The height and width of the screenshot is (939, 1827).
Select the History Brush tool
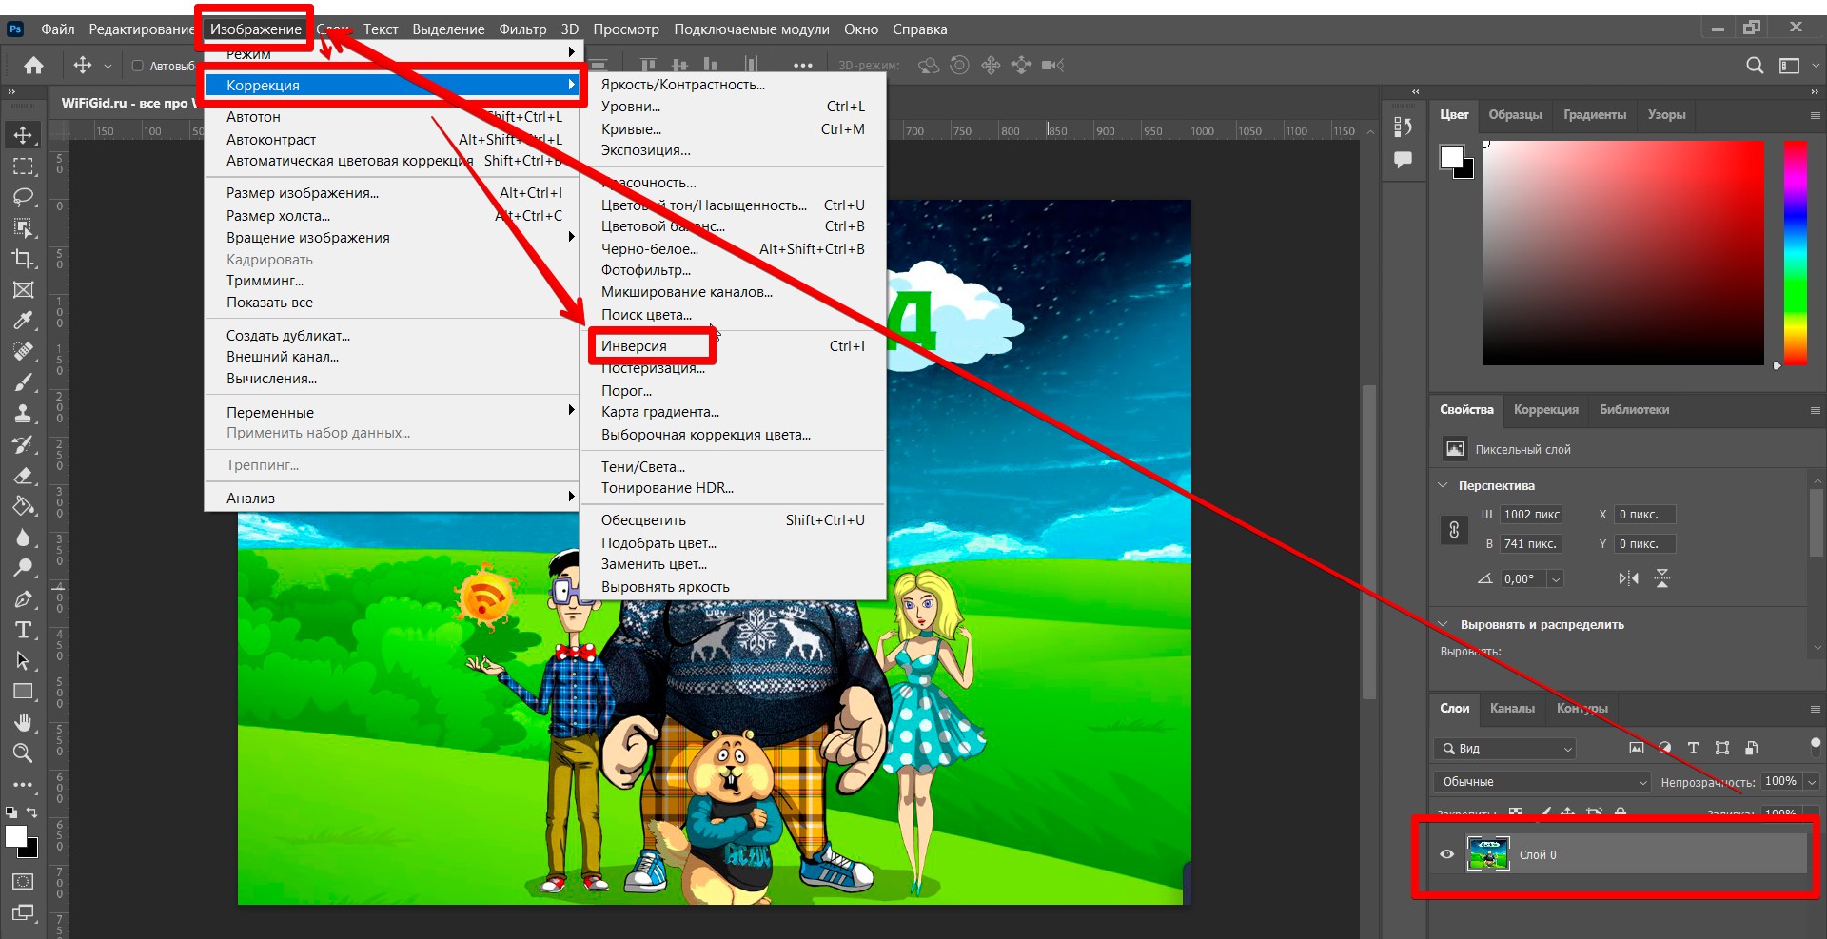[23, 444]
